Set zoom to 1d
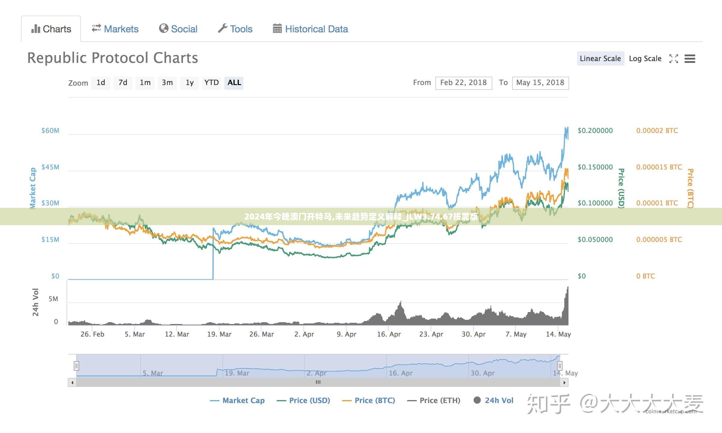Viewport: 722px width, 433px height. 101,83
